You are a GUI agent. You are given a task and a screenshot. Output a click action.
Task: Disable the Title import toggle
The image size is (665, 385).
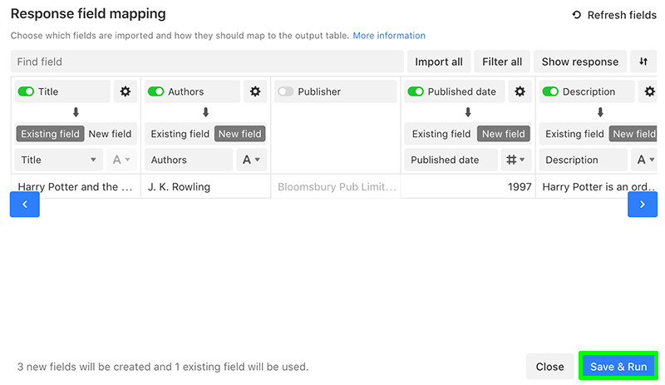[x=26, y=91]
